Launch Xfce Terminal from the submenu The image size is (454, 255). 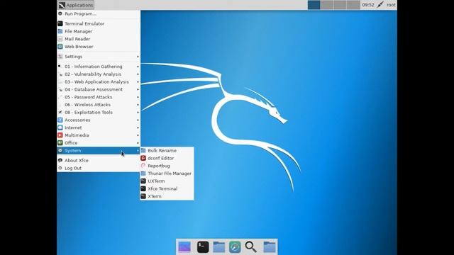pos(167,189)
